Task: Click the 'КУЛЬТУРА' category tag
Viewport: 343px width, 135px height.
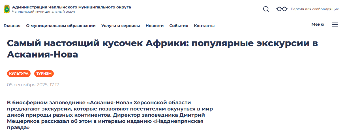Action: (19, 74)
